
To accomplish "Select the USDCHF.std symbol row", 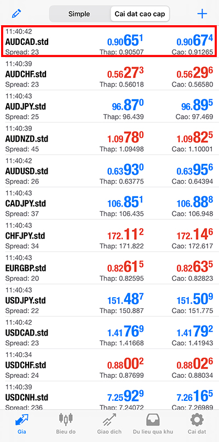I will point(109,365).
